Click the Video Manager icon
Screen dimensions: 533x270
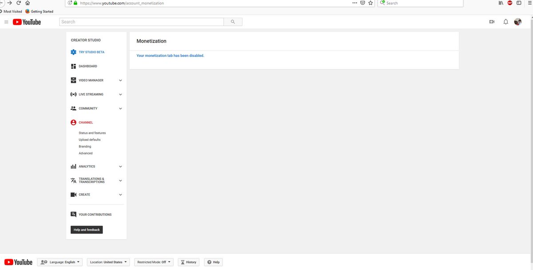73,80
